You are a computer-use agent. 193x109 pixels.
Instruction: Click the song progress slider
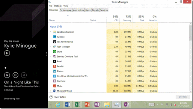16,68
